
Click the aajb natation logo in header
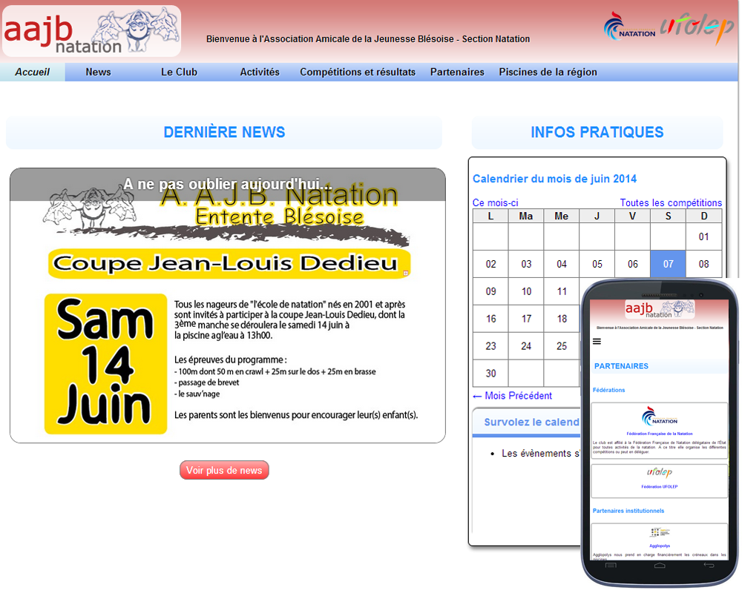92,31
